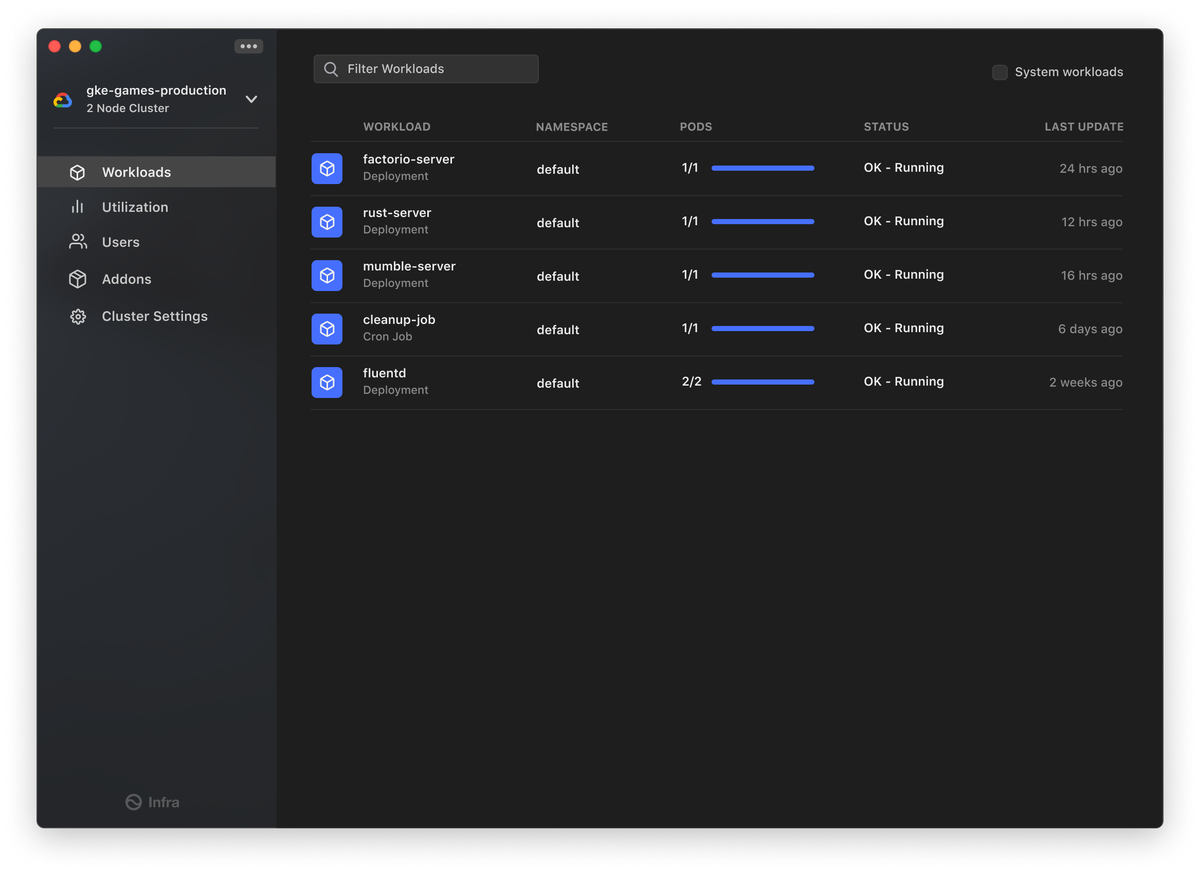The image size is (1199, 872).
Task: Click the Google Cloud logo next to cluster name
Action: [62, 99]
